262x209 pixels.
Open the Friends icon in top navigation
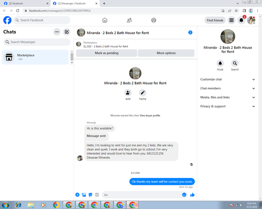[129, 20]
